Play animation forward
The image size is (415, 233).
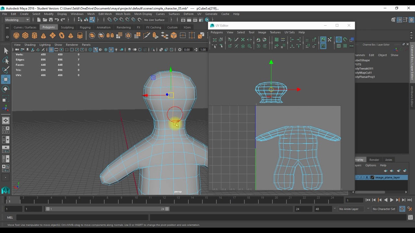click(391, 200)
